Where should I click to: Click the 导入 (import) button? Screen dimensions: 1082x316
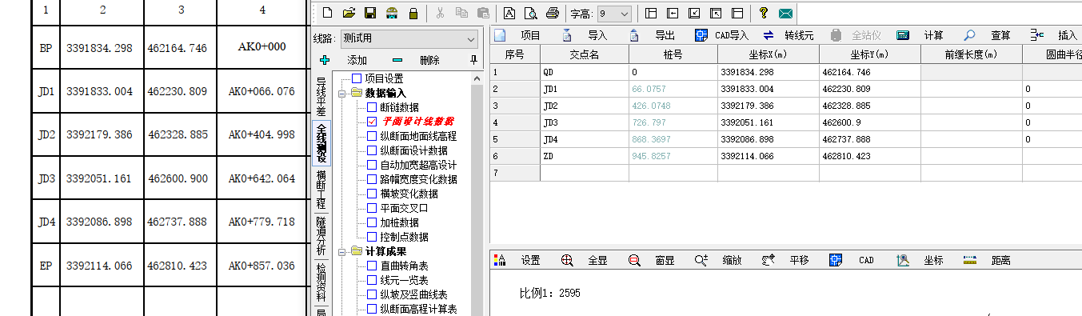pyautogui.click(x=586, y=35)
